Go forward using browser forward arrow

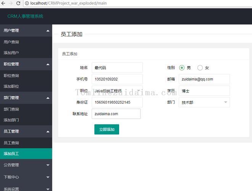point(11,3)
